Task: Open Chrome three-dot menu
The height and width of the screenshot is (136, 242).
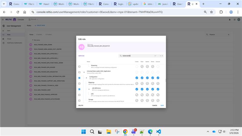Action: (238, 12)
